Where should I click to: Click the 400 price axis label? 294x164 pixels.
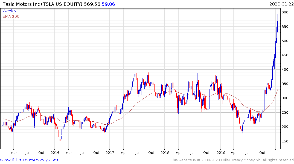(x=285, y=69)
